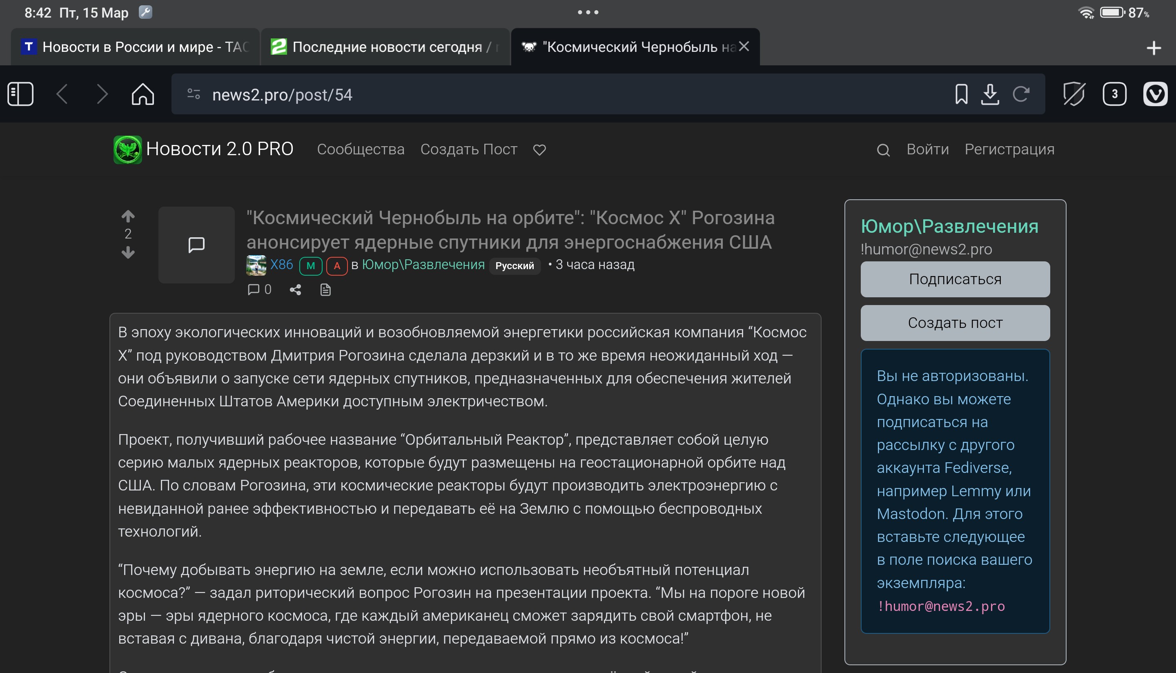Open the Юмор\Развлечения community link in the post

[423, 264]
